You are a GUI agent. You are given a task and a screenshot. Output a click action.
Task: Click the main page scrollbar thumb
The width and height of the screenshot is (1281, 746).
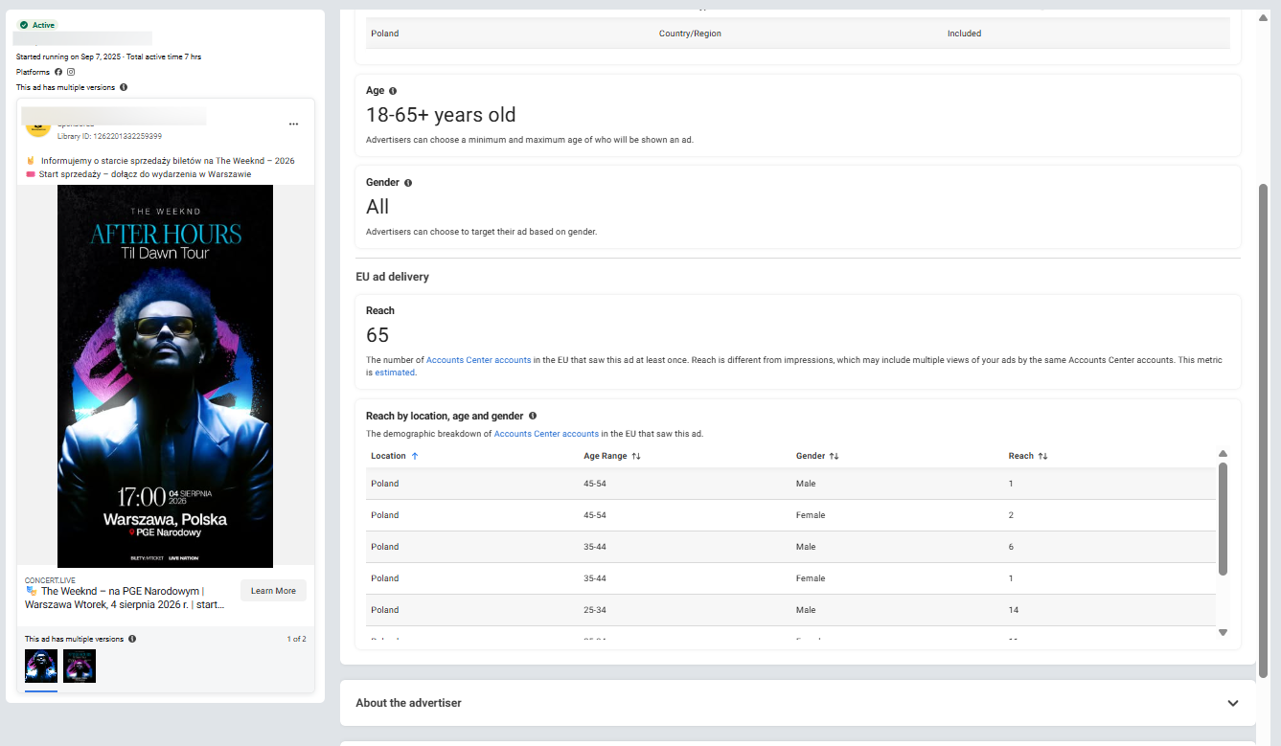tap(1263, 431)
